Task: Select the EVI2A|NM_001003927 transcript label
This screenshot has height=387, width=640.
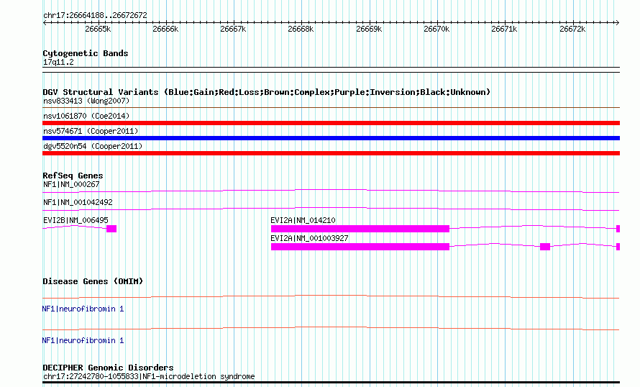Action: pos(309,238)
